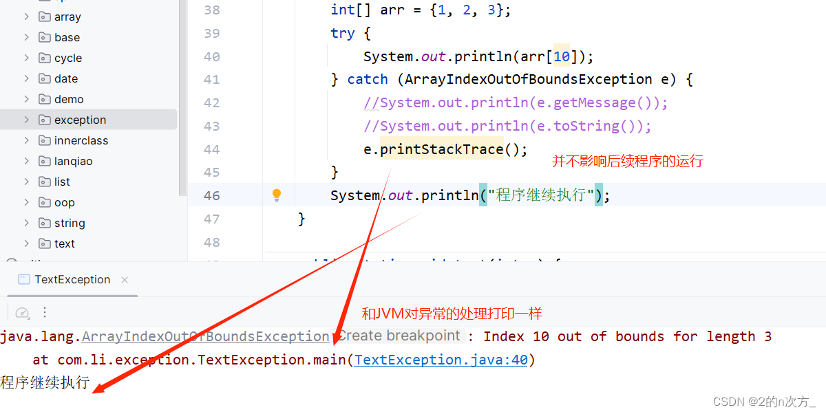Click the commented getMessage line

tap(516, 103)
